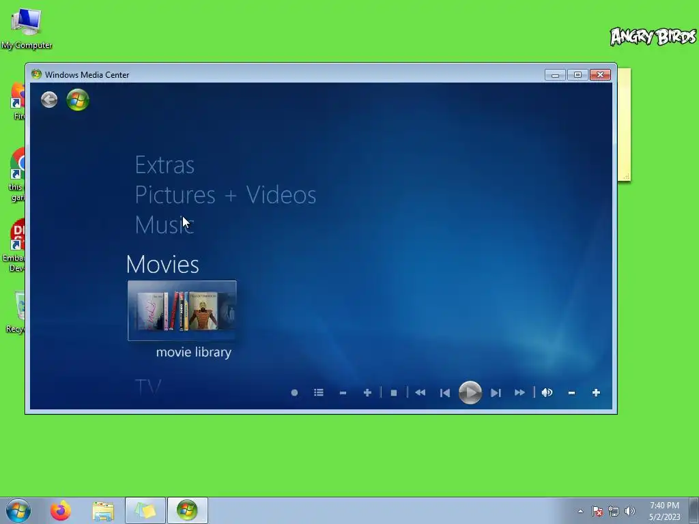Fast forward using the double-right arrow button

[519, 392]
